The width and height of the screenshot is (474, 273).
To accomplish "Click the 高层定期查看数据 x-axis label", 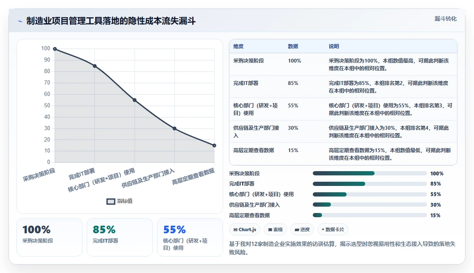I will tap(193, 176).
